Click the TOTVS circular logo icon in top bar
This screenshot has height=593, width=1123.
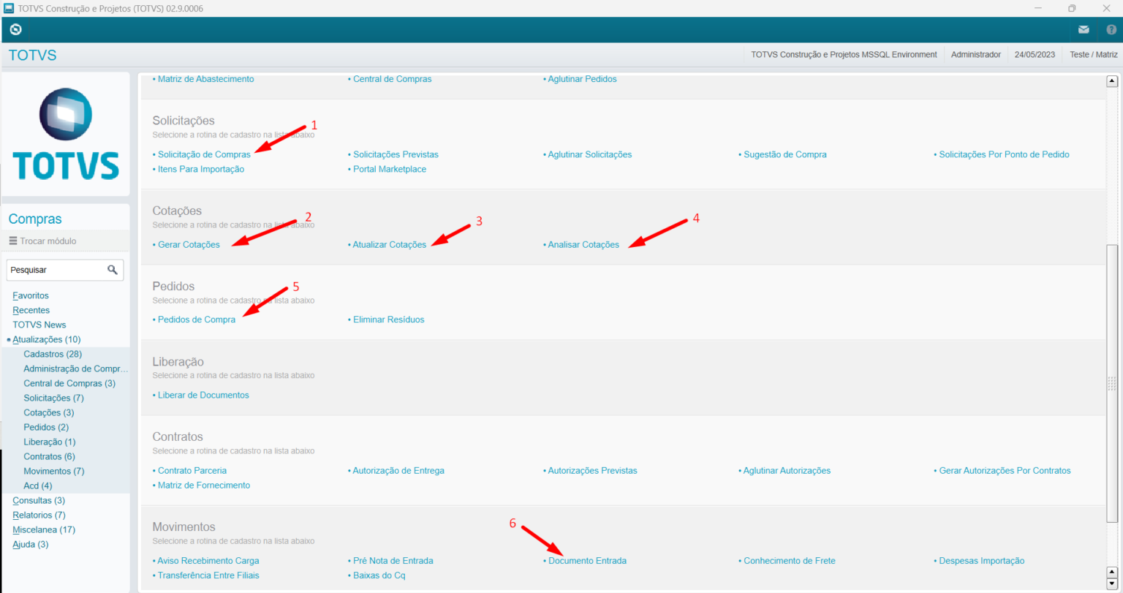tap(15, 30)
